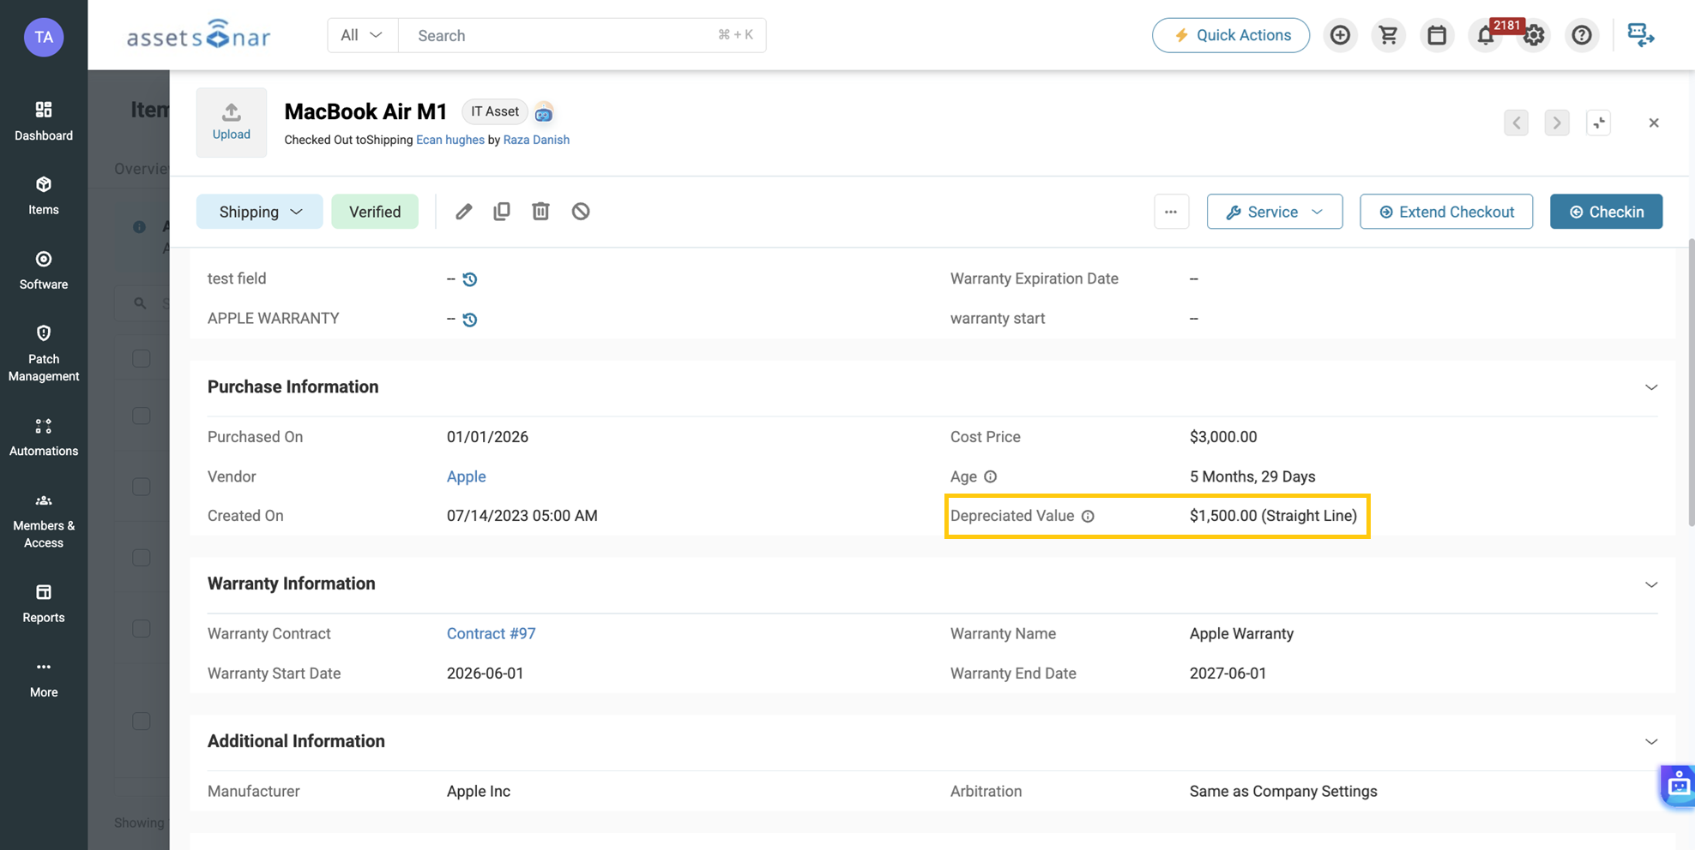Click into the Search input field
Screen dimensions: 1695x850
click(x=582, y=35)
